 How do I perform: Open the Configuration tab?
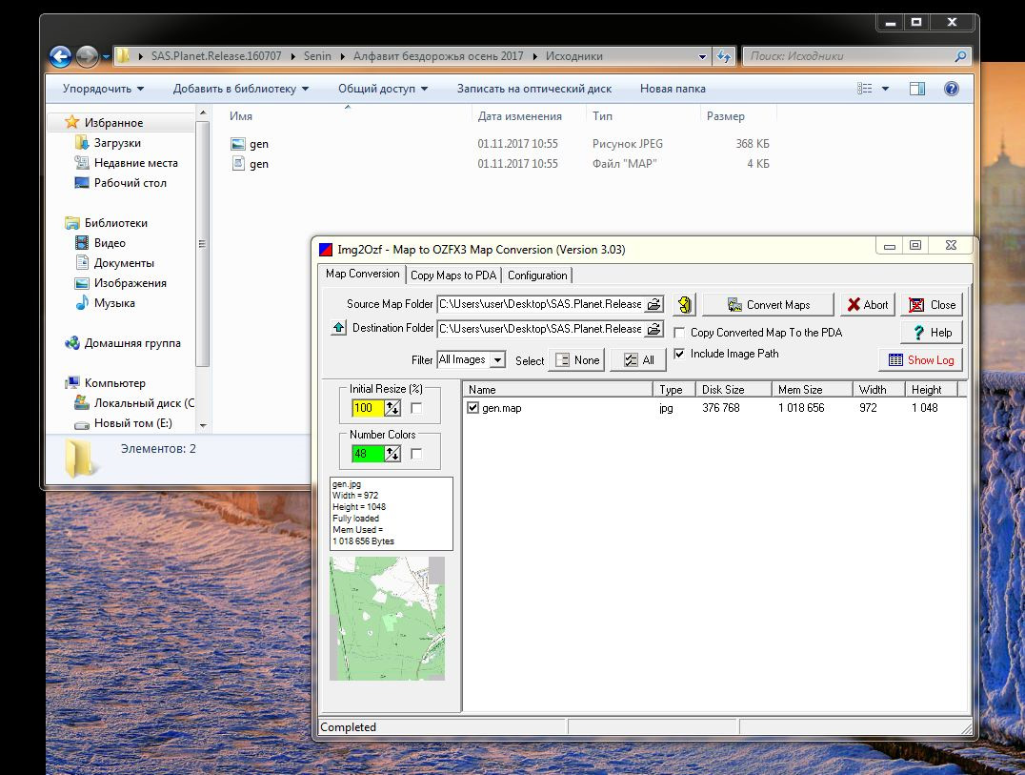537,275
